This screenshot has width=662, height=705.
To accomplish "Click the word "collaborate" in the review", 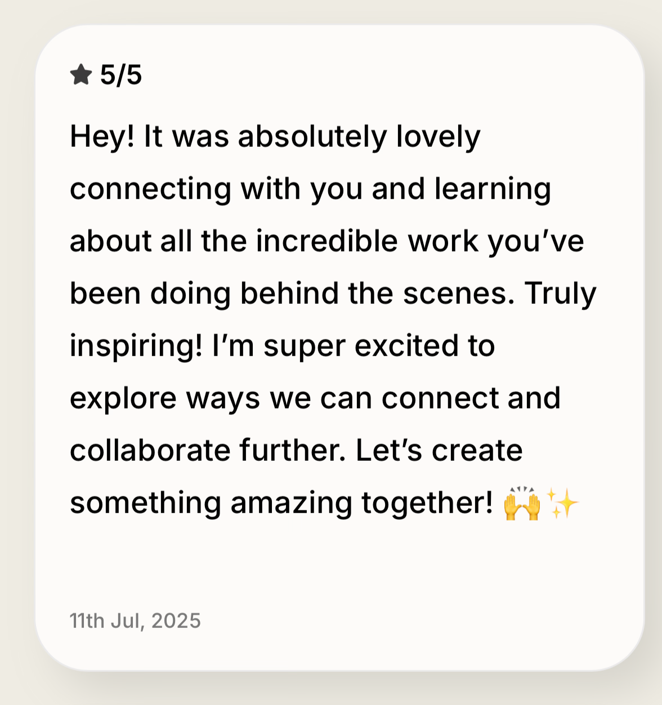I will [x=150, y=451].
